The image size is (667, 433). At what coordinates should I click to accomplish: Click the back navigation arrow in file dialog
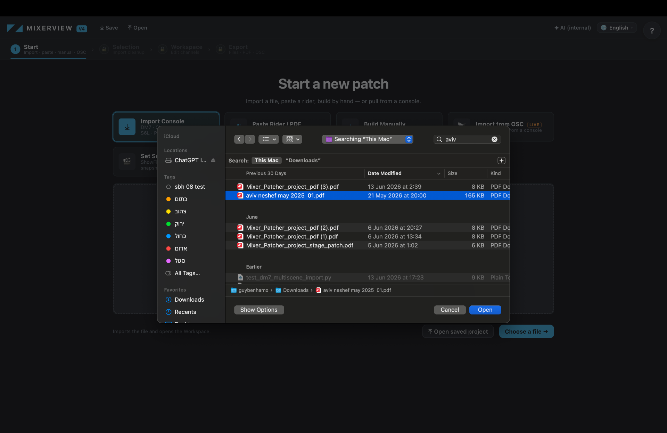tap(239, 139)
